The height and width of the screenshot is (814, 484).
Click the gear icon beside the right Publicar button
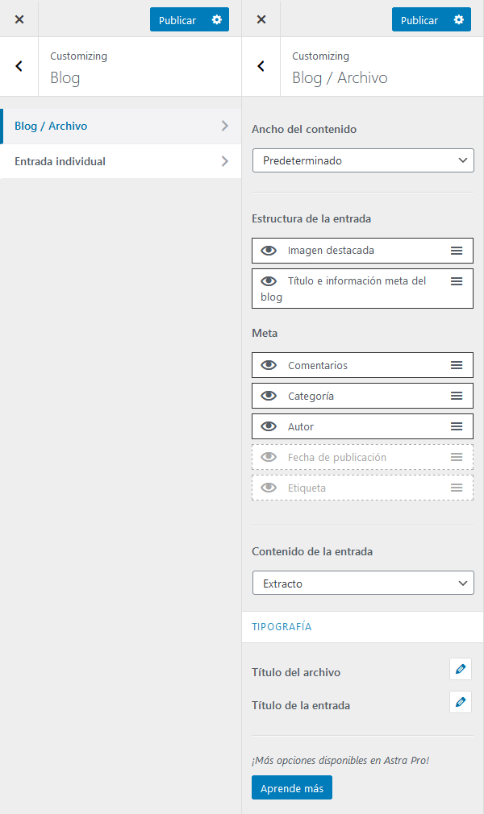click(457, 19)
